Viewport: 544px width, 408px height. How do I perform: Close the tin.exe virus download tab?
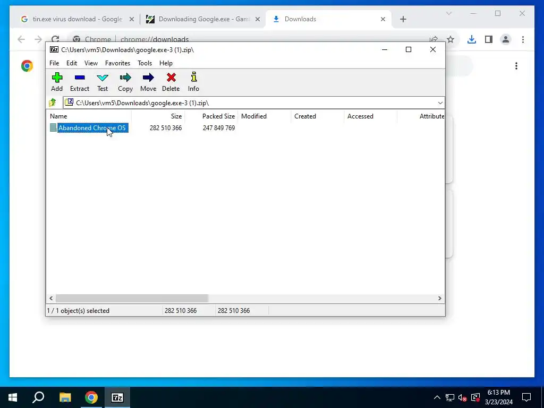tap(132, 20)
